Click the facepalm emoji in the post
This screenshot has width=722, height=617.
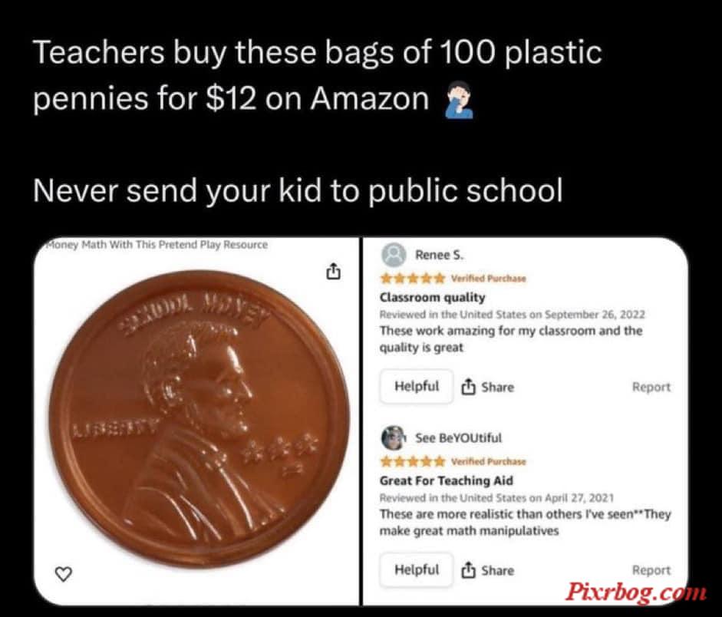click(x=459, y=100)
